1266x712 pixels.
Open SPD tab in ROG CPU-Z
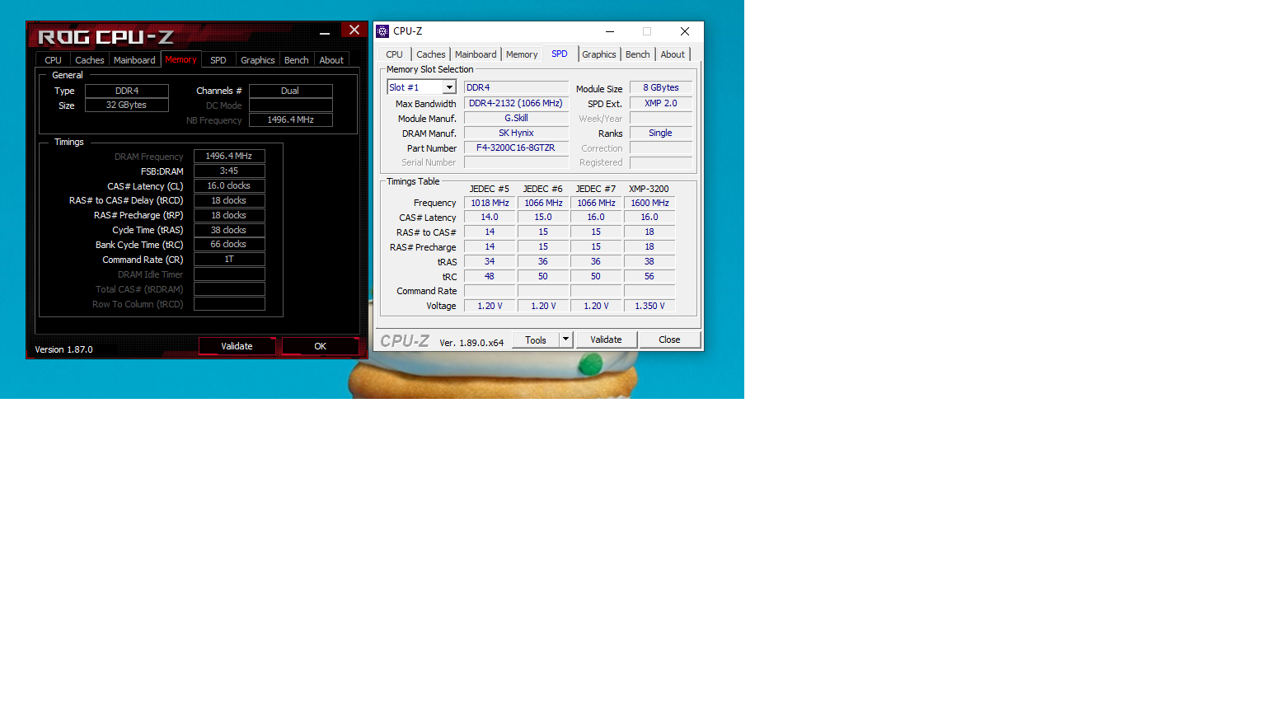(218, 60)
